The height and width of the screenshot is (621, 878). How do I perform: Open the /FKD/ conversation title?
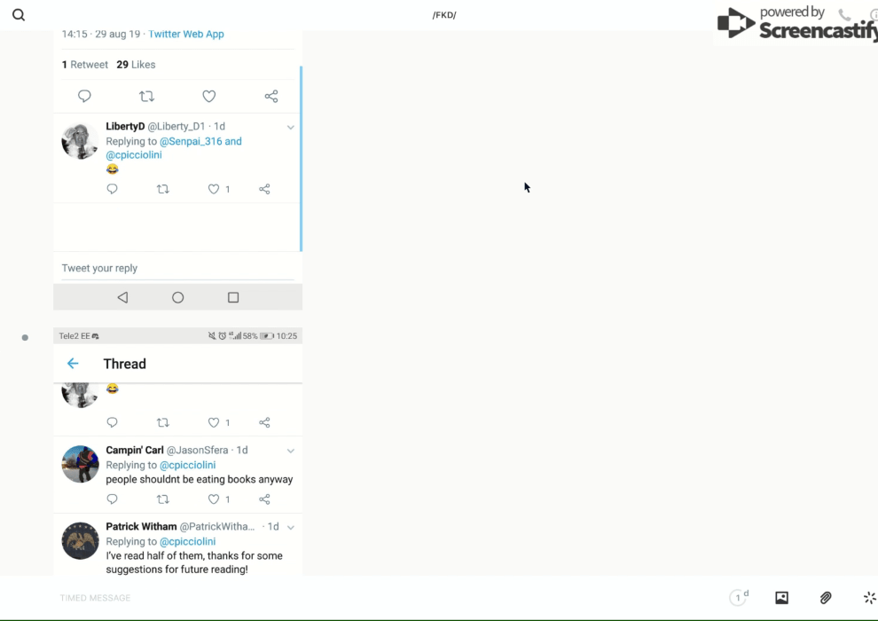tap(444, 15)
